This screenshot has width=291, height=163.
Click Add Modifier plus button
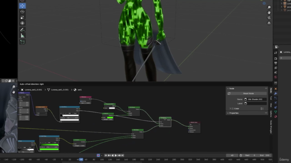281,58
